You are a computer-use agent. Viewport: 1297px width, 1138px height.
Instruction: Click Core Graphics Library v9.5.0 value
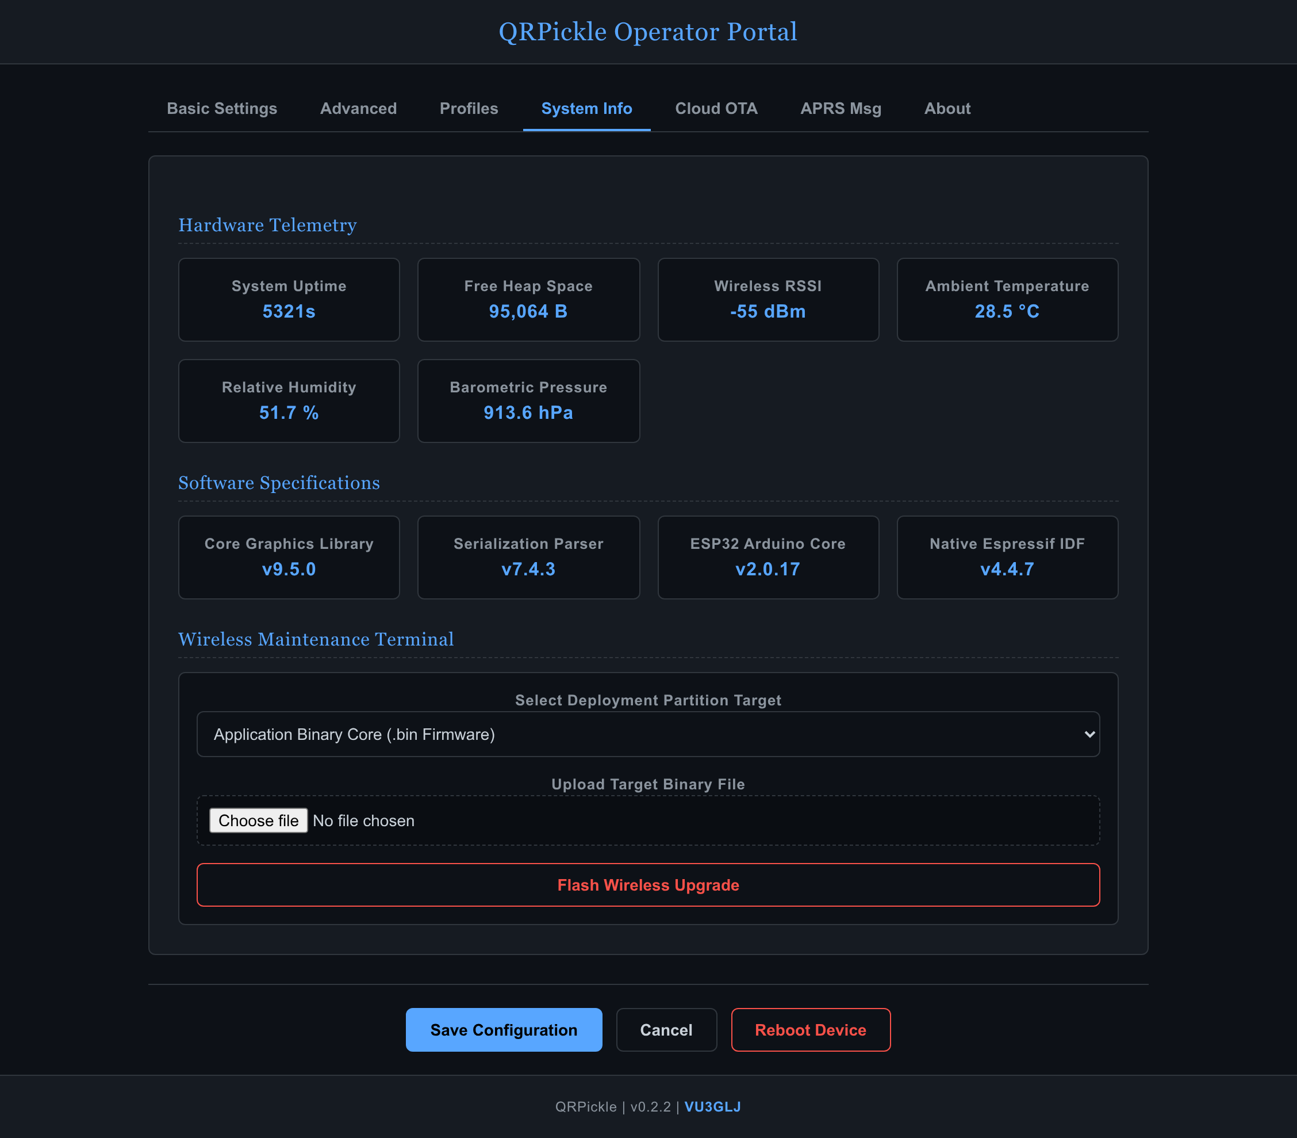coord(289,569)
